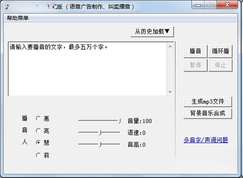The image size is (243, 178).
Task: Maximize the window
Action: click(x=210, y=5)
